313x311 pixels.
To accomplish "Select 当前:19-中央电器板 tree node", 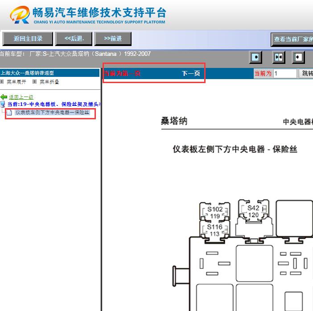I will (x=54, y=104).
